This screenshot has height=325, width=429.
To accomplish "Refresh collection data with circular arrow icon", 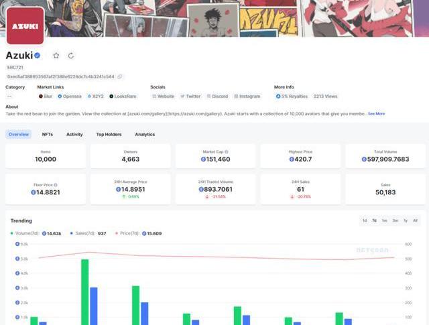I will point(71,56).
